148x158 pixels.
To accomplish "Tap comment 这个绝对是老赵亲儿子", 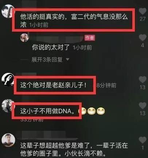I will click(x=54, y=85).
